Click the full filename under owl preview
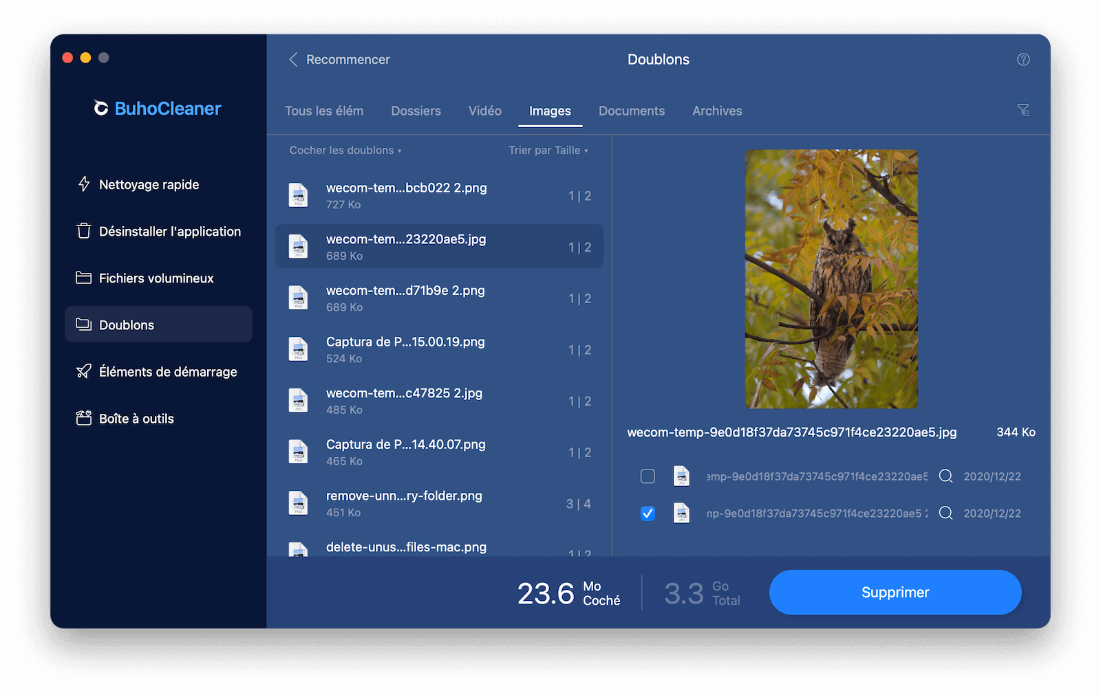Image resolution: width=1101 pixels, height=695 pixels. (792, 432)
